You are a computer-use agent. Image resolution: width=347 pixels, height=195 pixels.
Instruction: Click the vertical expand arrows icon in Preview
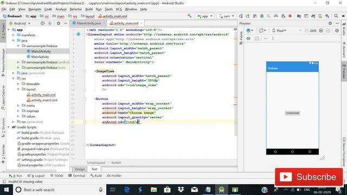pos(273,38)
